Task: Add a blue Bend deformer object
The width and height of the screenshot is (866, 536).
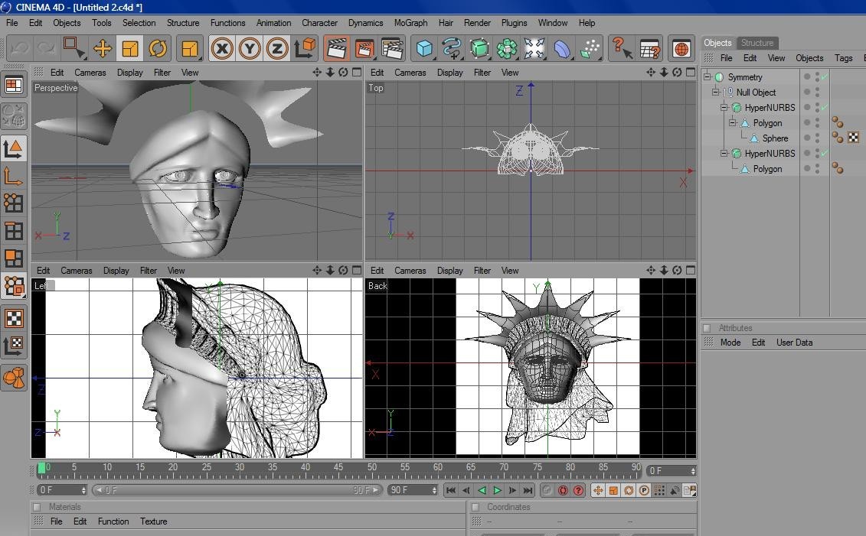Action: 562,48
